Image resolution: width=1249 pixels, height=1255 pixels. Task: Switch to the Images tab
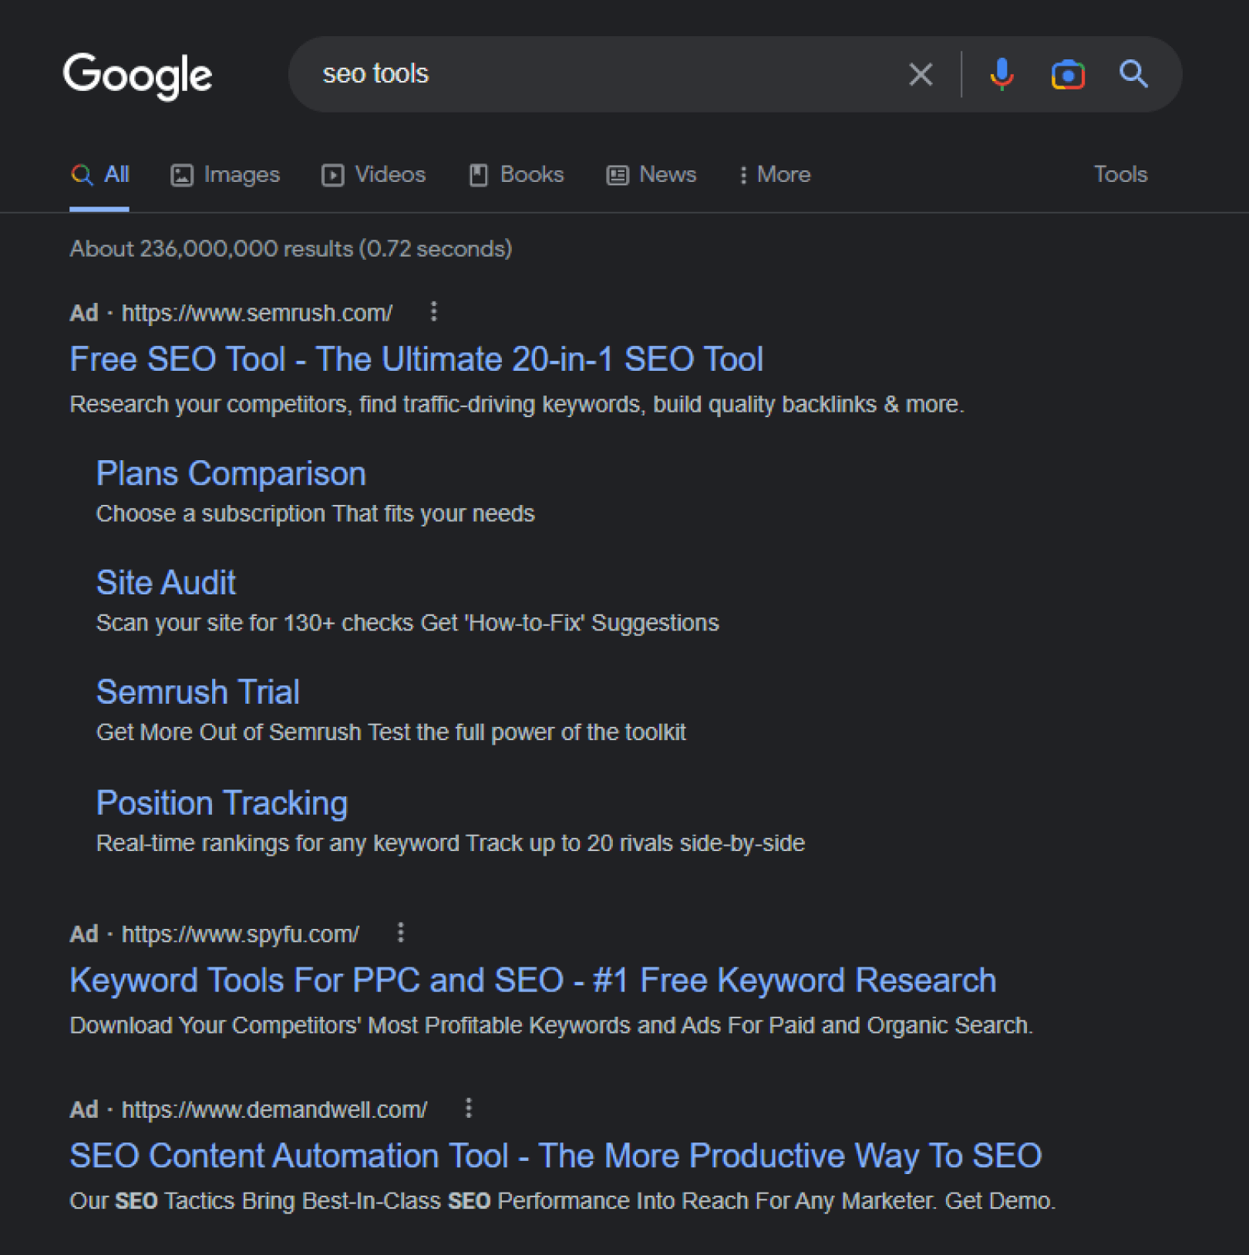[x=225, y=175]
